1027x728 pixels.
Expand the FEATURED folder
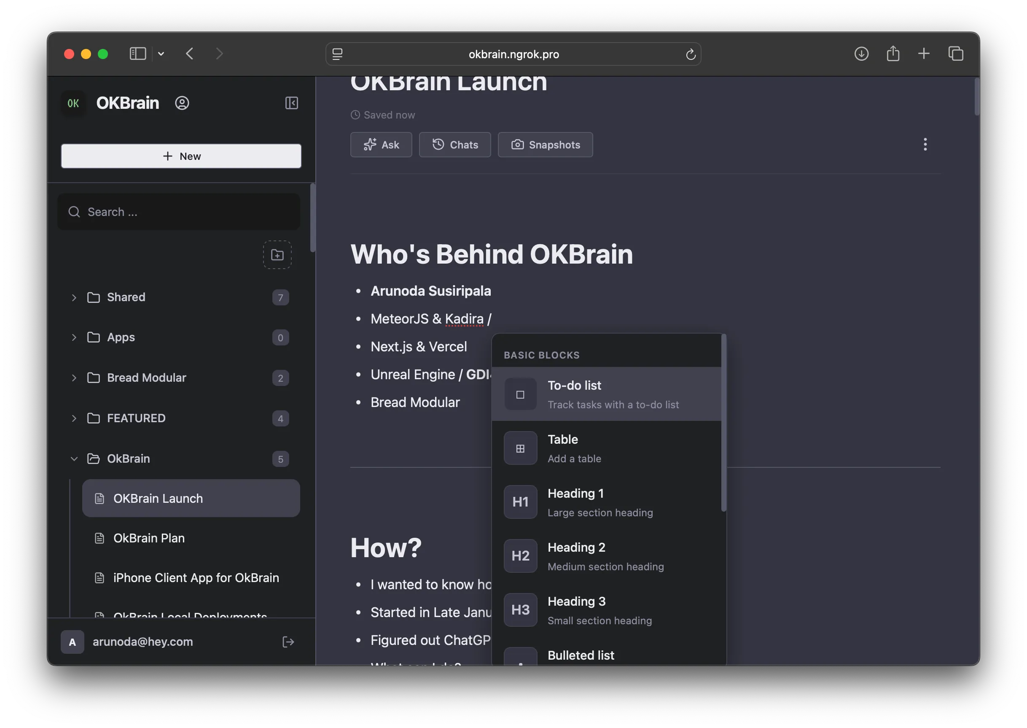tap(74, 418)
